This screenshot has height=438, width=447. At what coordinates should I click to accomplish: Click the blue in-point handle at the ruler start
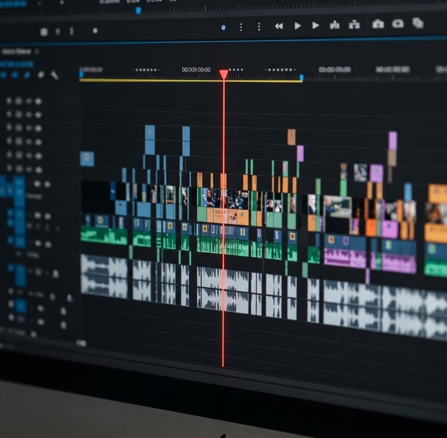(x=81, y=73)
